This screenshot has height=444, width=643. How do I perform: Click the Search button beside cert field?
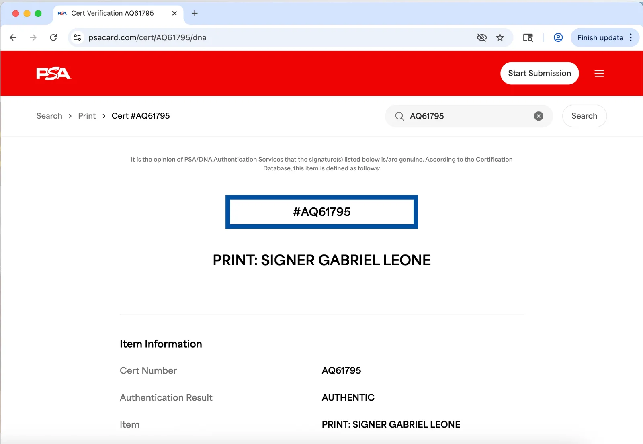coord(584,116)
